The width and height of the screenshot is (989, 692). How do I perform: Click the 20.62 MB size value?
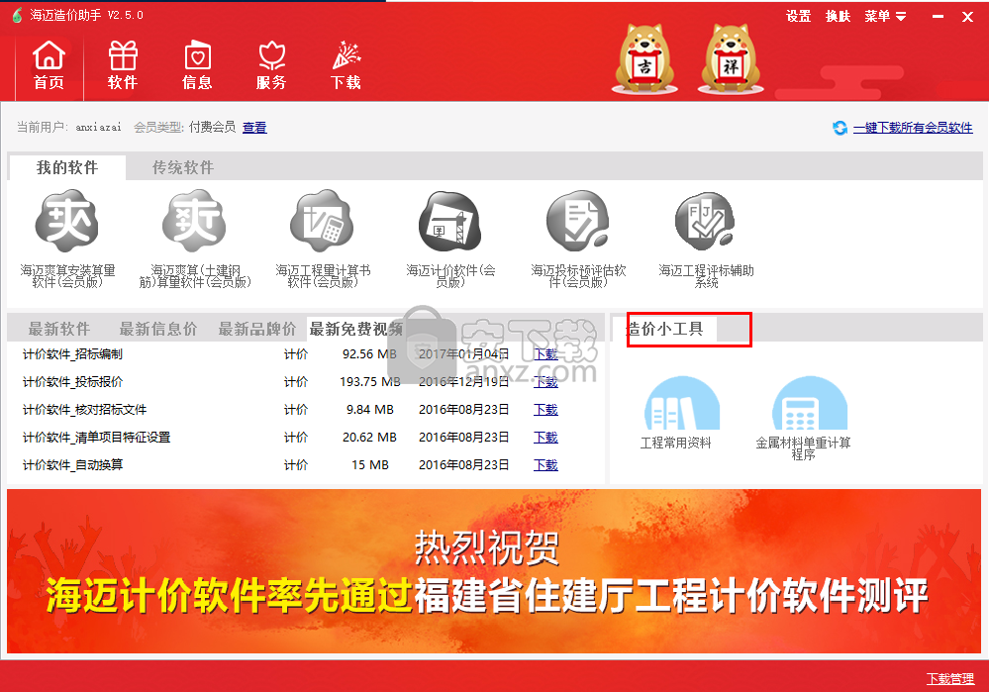pyautogui.click(x=369, y=438)
